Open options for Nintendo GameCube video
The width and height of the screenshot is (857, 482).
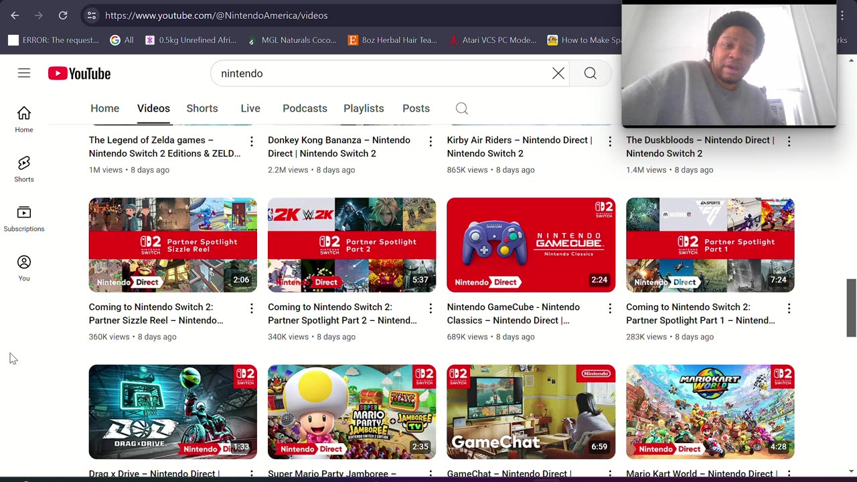[610, 308]
